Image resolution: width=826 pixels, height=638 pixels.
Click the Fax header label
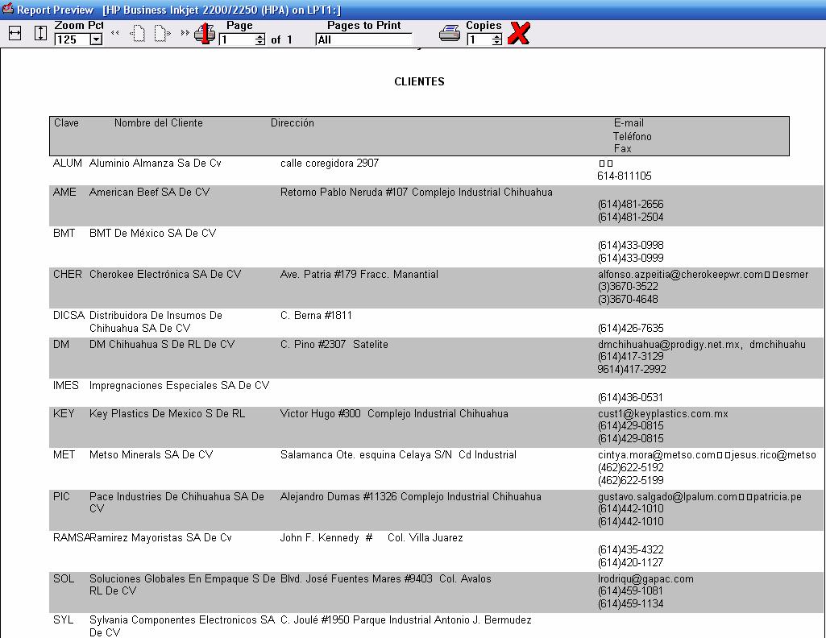coord(622,148)
